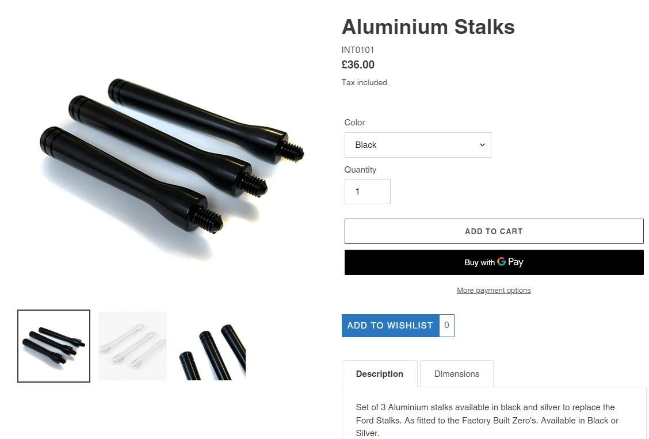Add the item to cart

(494, 231)
